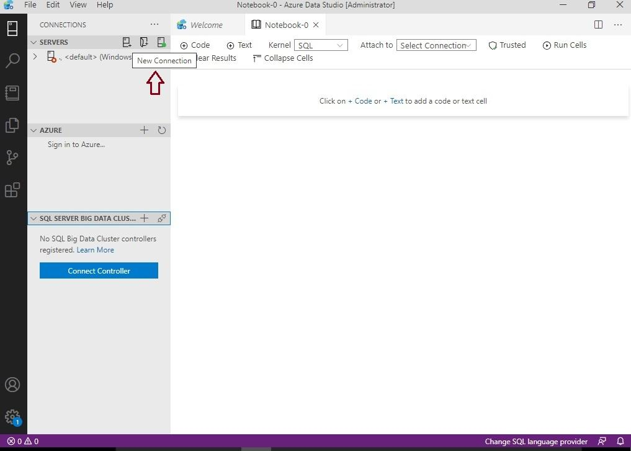Image resolution: width=631 pixels, height=451 pixels.
Task: Open the Connections view in activity bar
Action: (x=12, y=29)
